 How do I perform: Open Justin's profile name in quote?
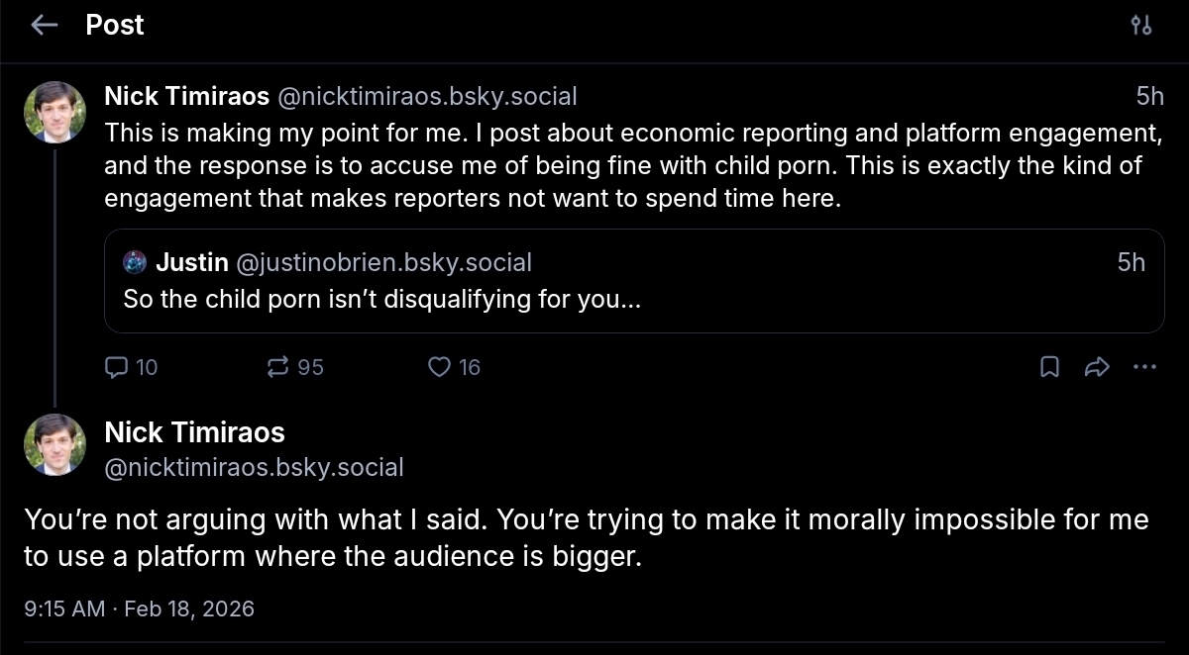(192, 262)
